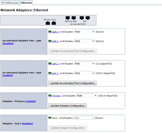This screenshot has width=162, height=133.
Task: Open the apB.1 adapter link
Action: pyautogui.click(x=55, y=41)
